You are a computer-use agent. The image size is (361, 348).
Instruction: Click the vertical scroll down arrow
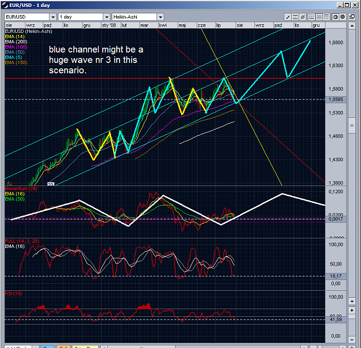tap(352, 301)
